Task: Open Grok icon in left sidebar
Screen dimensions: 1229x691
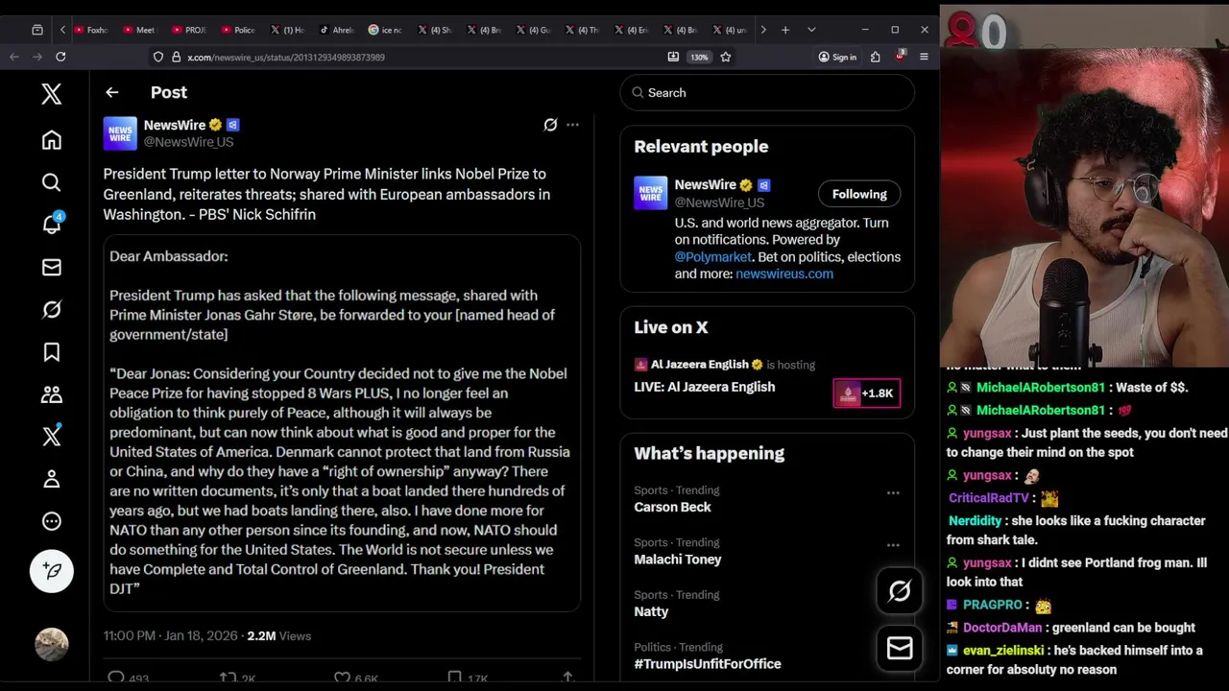Action: [52, 309]
